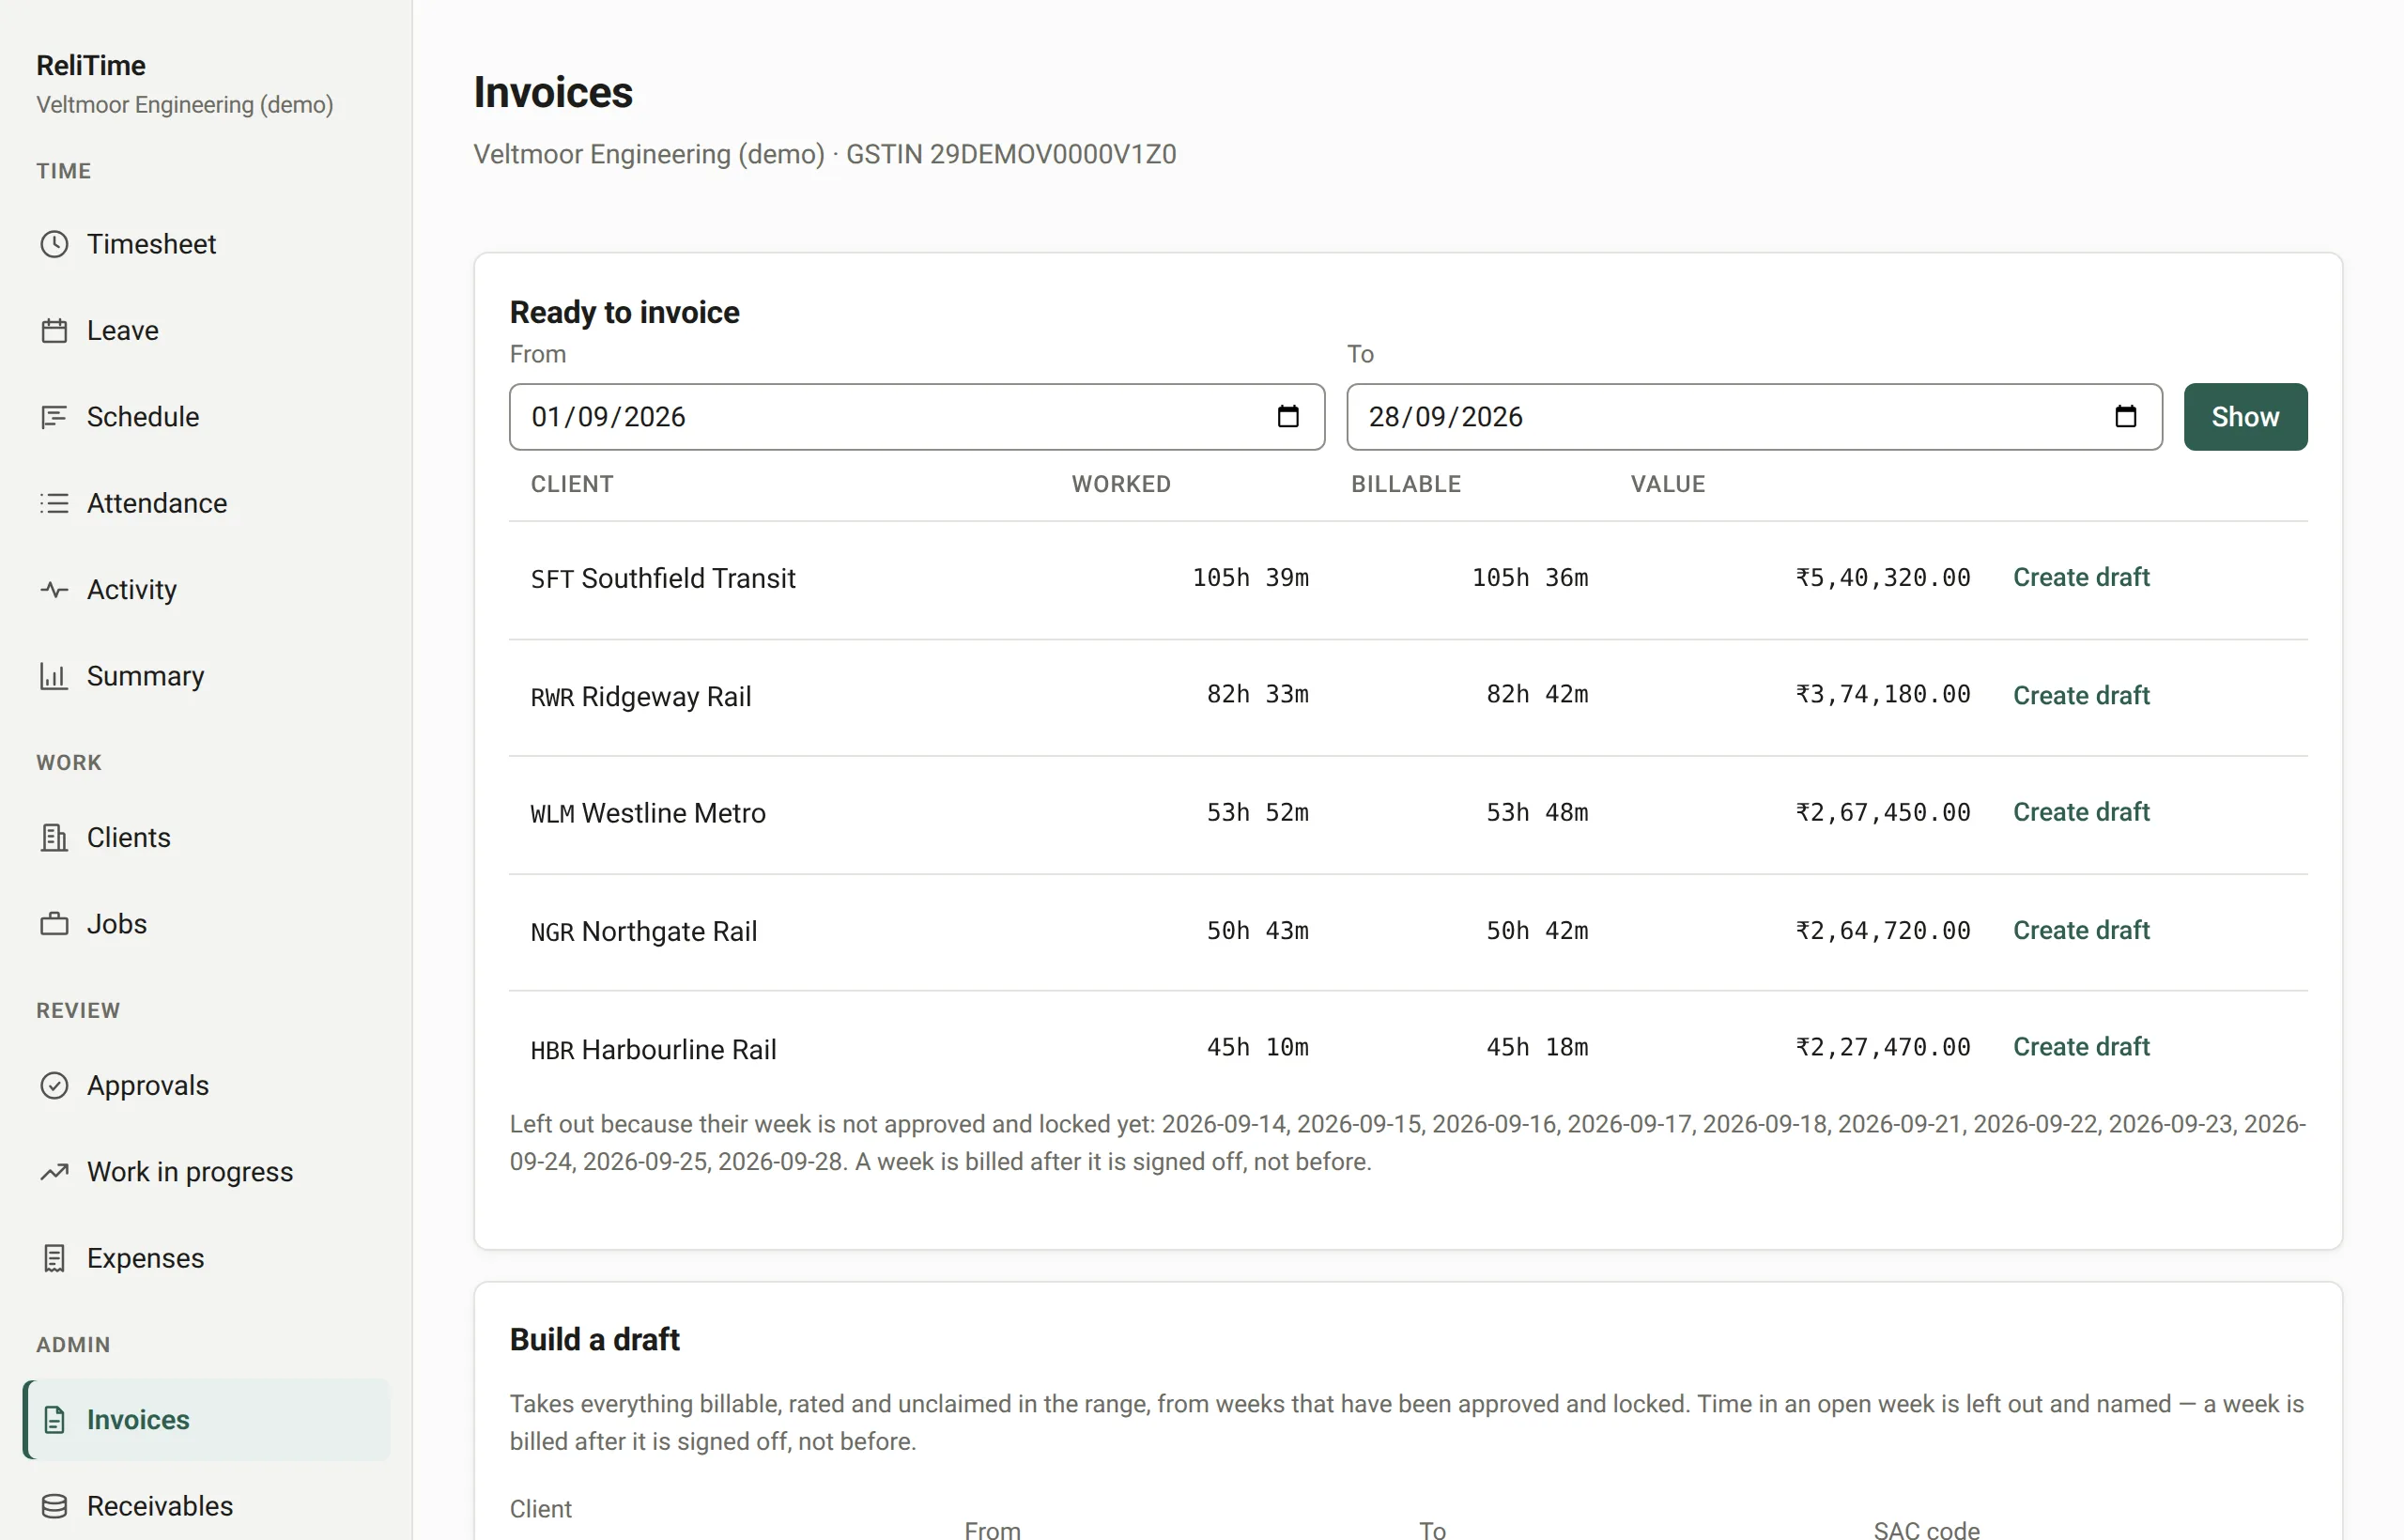2404x1540 pixels.
Task: Click the Leave calendar icon
Action: (54, 331)
